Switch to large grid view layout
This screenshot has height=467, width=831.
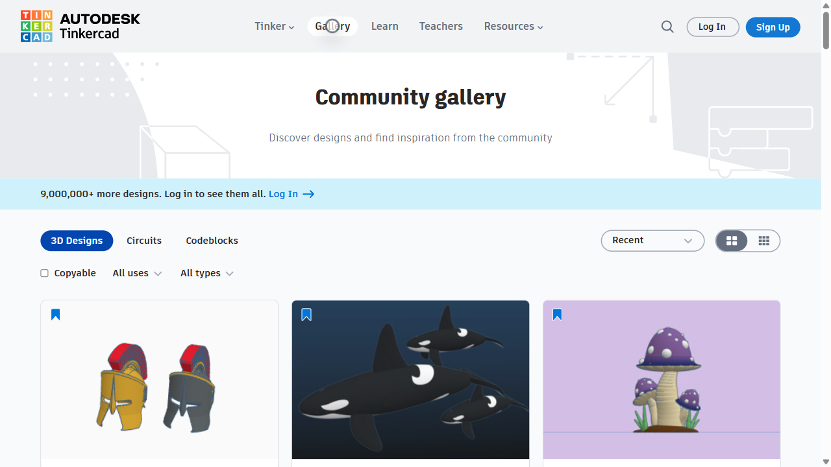point(732,241)
